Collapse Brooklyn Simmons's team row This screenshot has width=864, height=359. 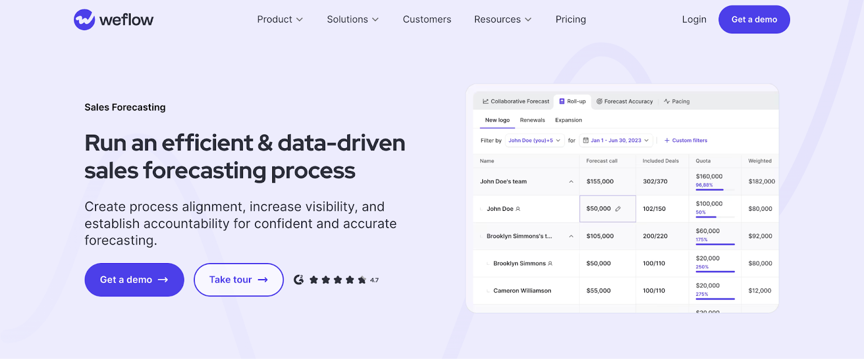[571, 236]
